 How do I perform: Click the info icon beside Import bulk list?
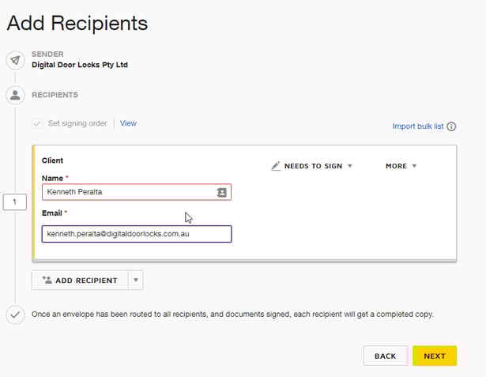point(452,126)
